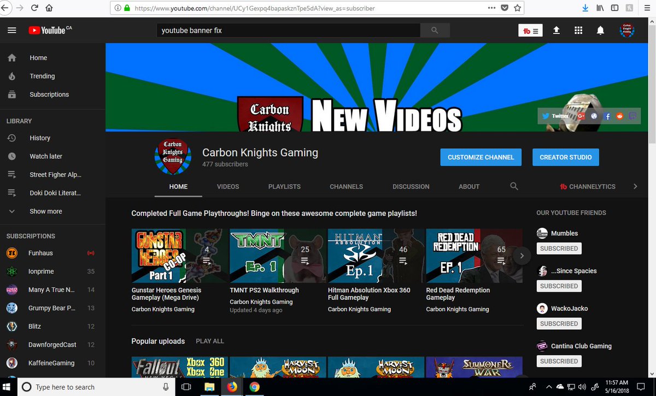656x396 pixels.
Task: Open the account avatar menu
Action: [627, 31]
